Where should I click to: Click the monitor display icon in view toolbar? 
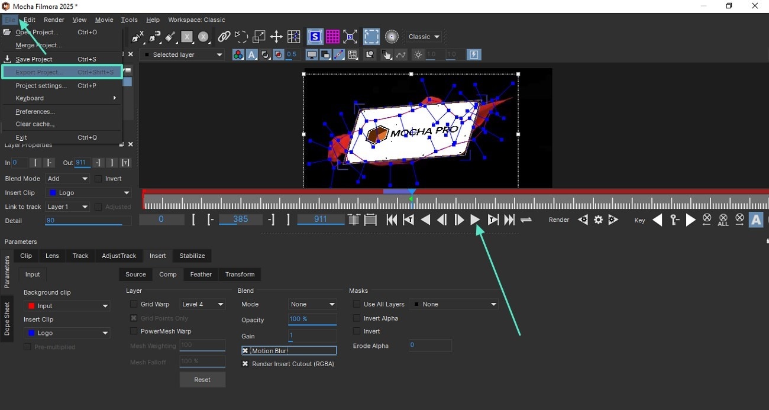coord(311,54)
